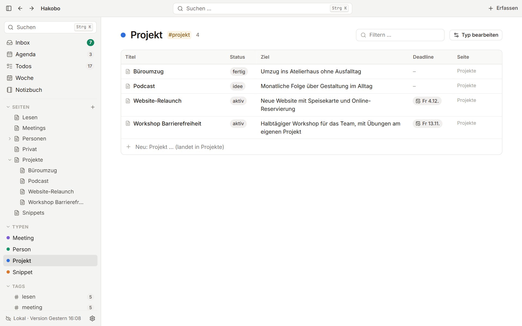Image resolution: width=522 pixels, height=326 pixels.
Task: Click the local sync-off cloud icon
Action: point(8,318)
